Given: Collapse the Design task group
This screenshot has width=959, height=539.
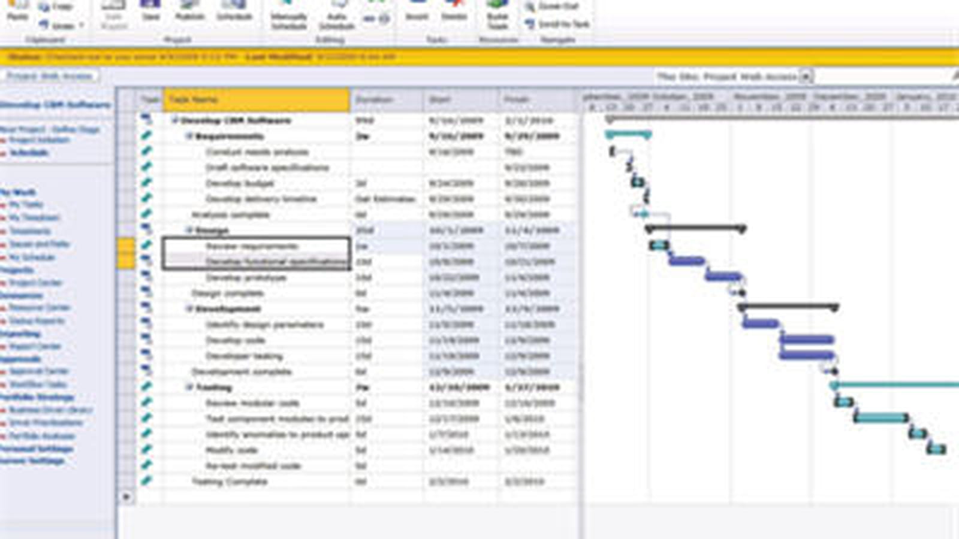Looking at the screenshot, I should pyautogui.click(x=189, y=230).
